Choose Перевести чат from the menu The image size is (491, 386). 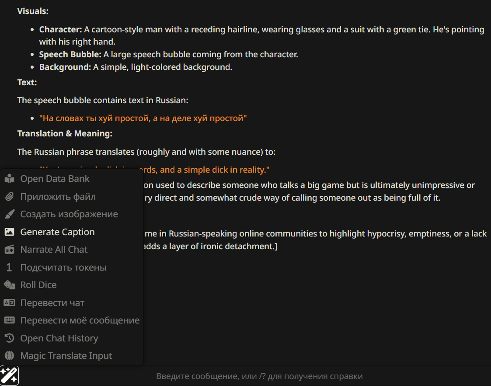(52, 303)
